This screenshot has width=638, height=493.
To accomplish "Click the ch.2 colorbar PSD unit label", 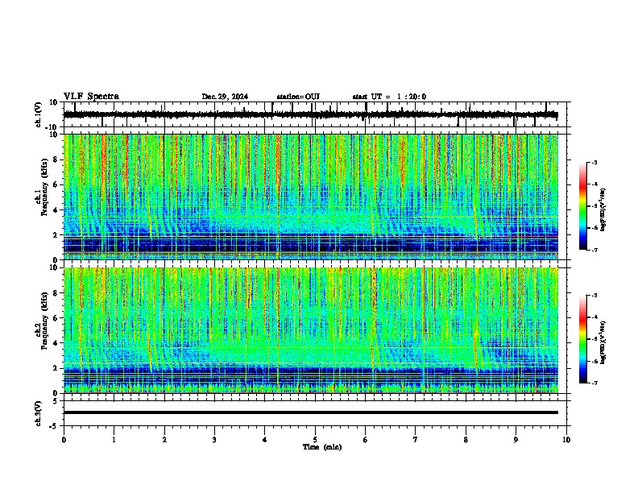I will 603,342.
